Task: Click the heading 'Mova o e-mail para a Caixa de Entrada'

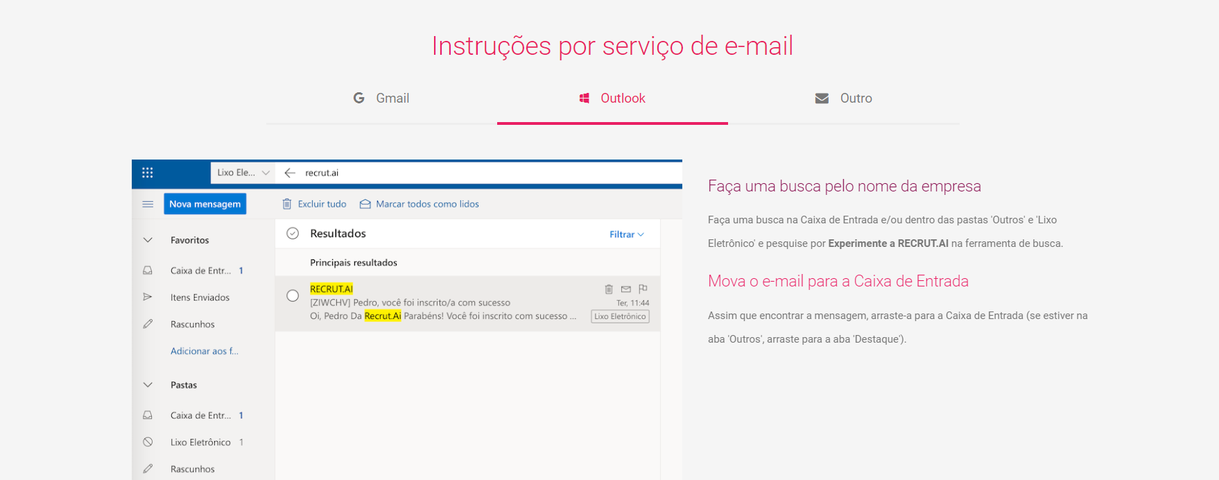Action: pyautogui.click(x=838, y=281)
